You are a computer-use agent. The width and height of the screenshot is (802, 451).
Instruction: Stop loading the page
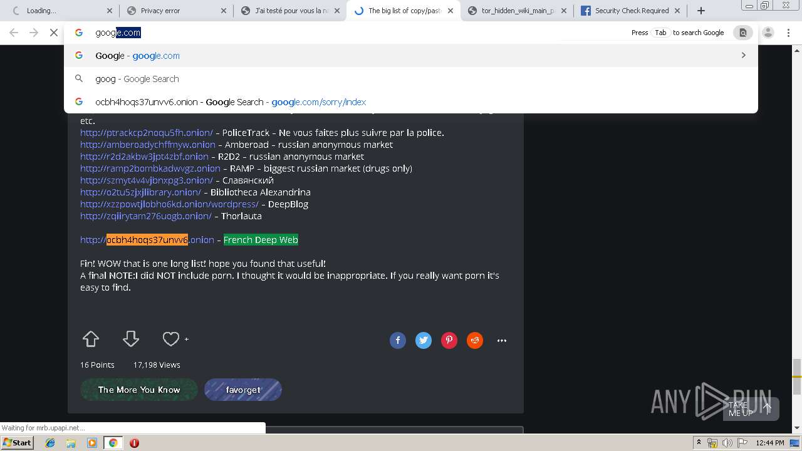coord(54,33)
